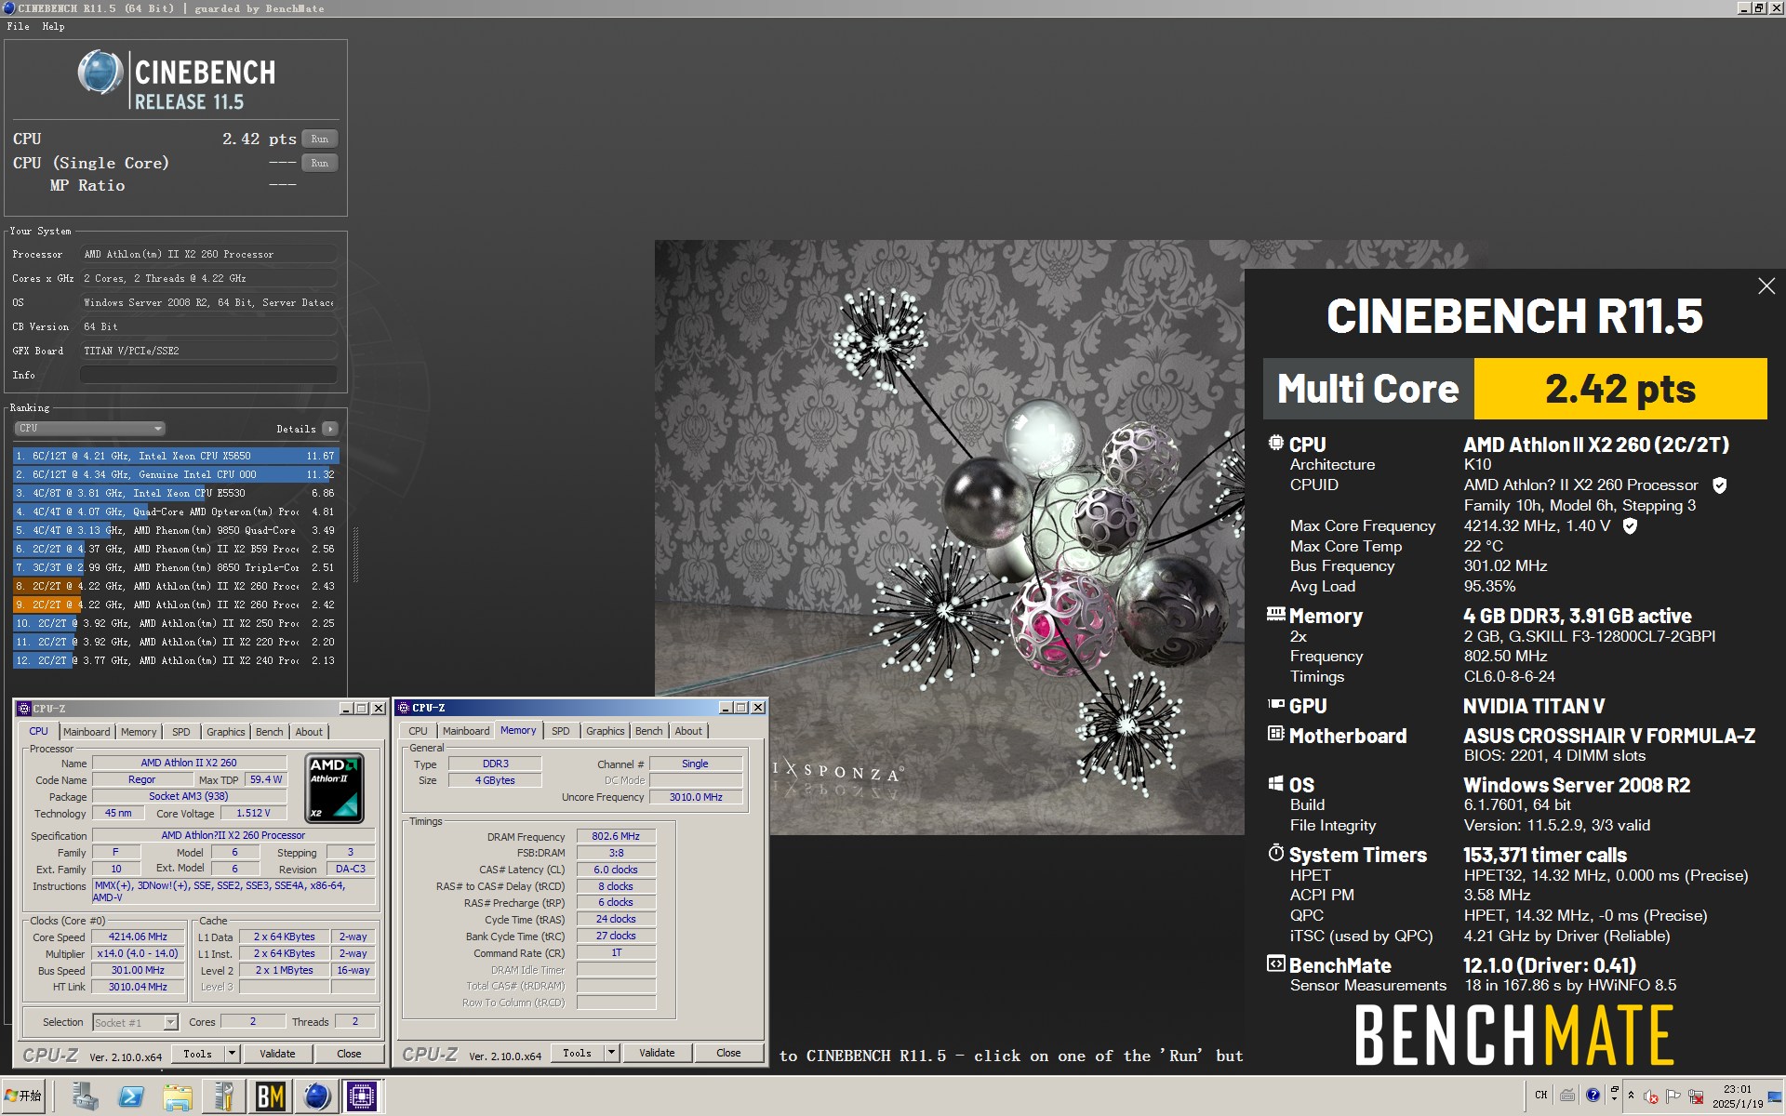Expand ranking Details arrow
Image resolution: width=1786 pixels, height=1116 pixels.
(330, 429)
